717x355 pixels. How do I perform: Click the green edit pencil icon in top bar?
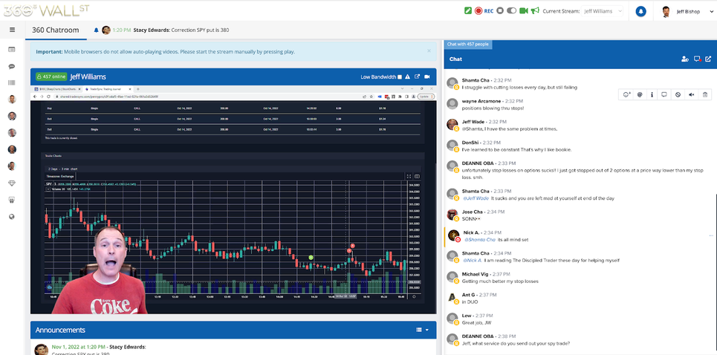[468, 10]
